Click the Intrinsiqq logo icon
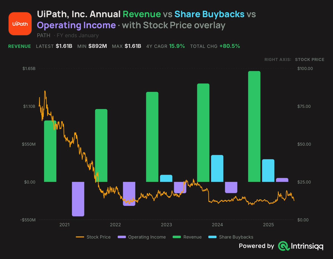The image size is (333, 259). click(x=284, y=246)
